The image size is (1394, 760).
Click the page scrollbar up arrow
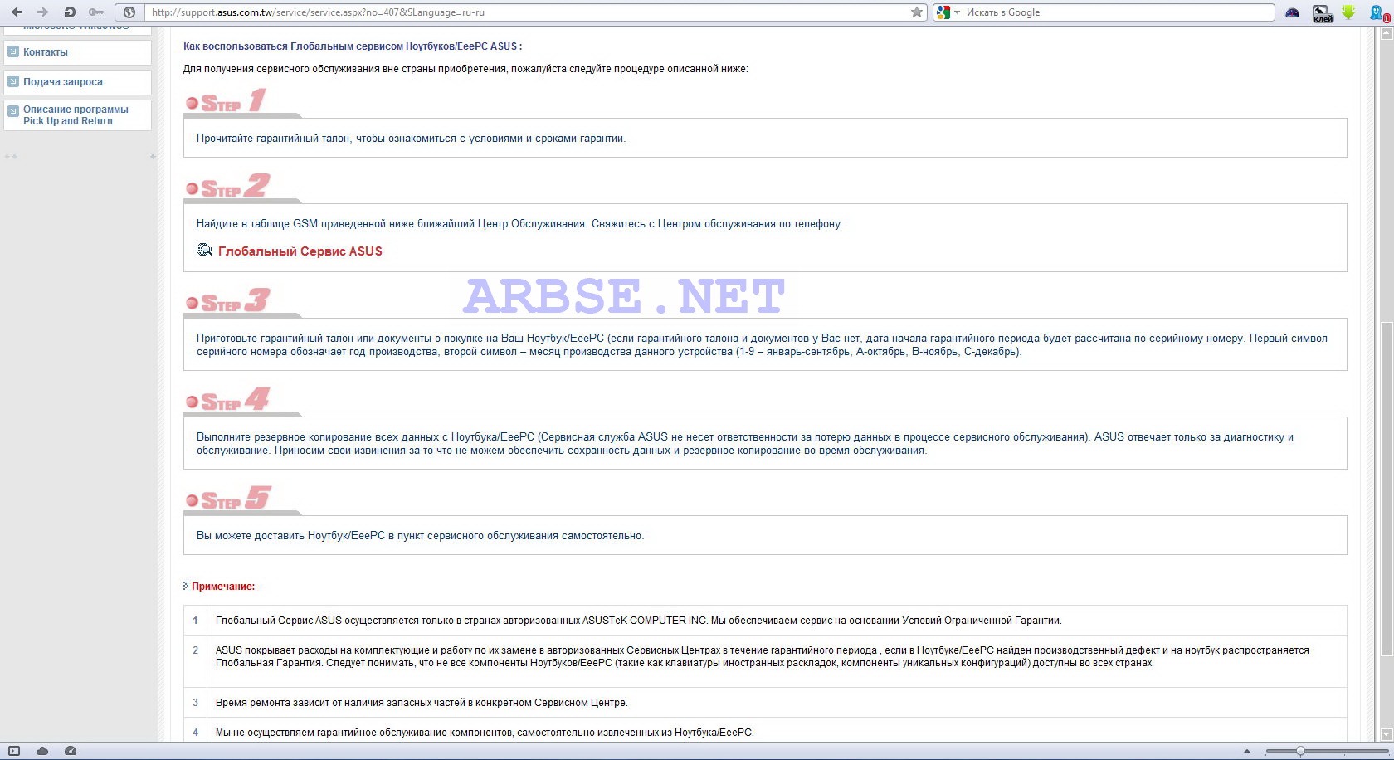pos(1386,34)
